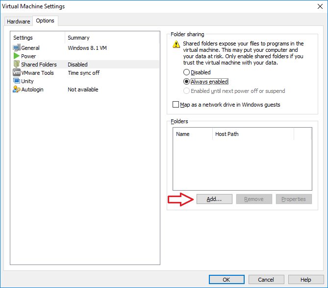Open the Help button

tap(306, 280)
